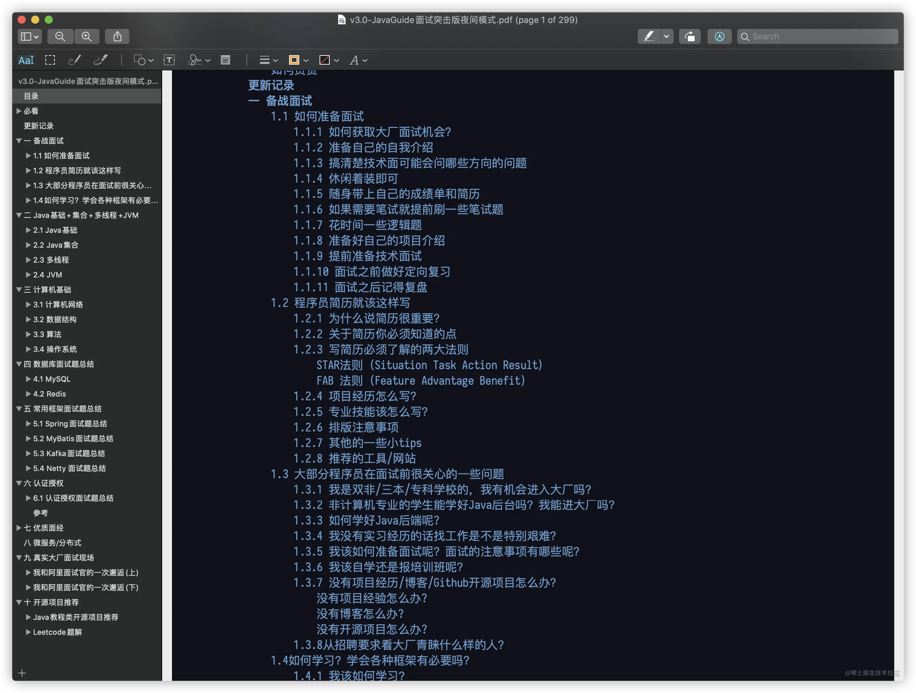Image resolution: width=916 pixels, height=693 pixels.
Task: Collapse 三 计算机基础 section
Action: 19,290
